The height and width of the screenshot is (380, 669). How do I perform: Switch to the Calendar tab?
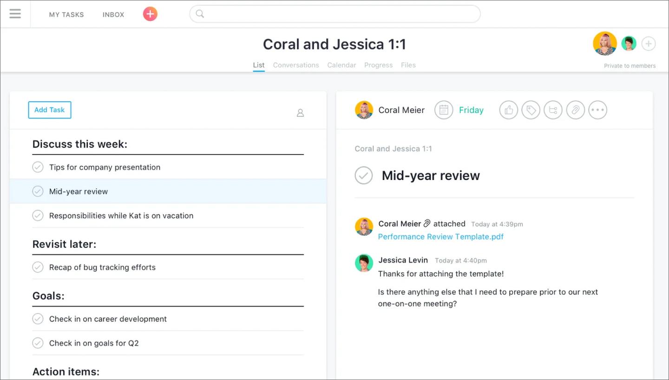pyautogui.click(x=341, y=65)
